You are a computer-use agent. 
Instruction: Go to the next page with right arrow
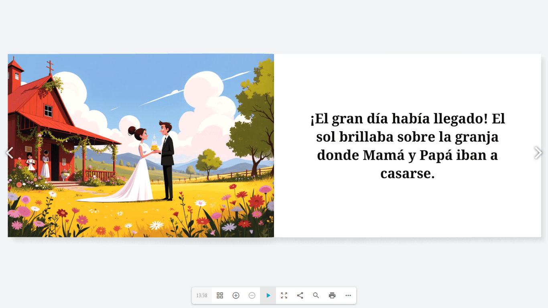(538, 152)
